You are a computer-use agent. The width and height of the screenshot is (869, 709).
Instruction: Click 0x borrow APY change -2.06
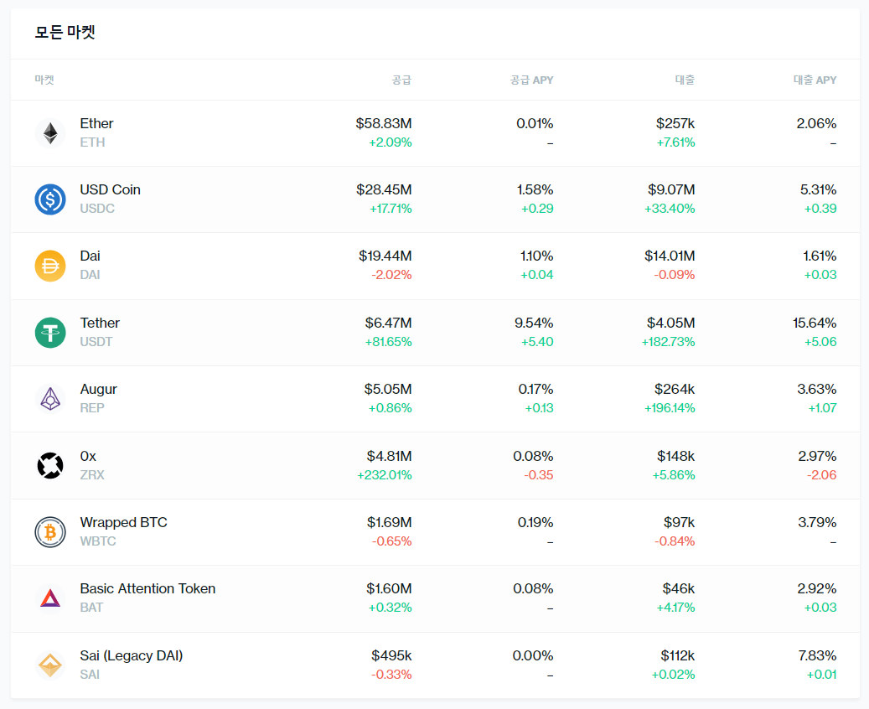click(821, 475)
